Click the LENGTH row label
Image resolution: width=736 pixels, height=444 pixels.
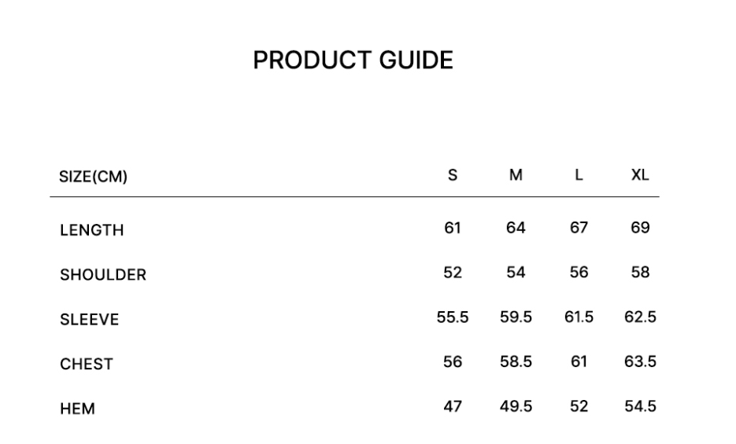tap(91, 230)
